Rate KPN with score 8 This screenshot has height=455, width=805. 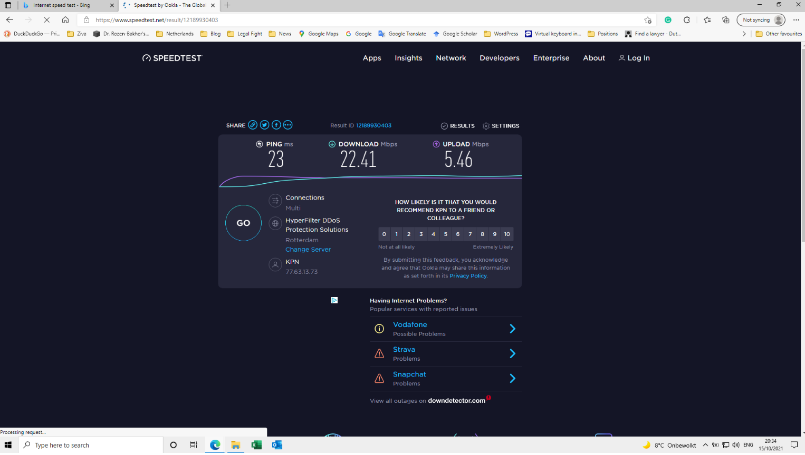[482, 234]
